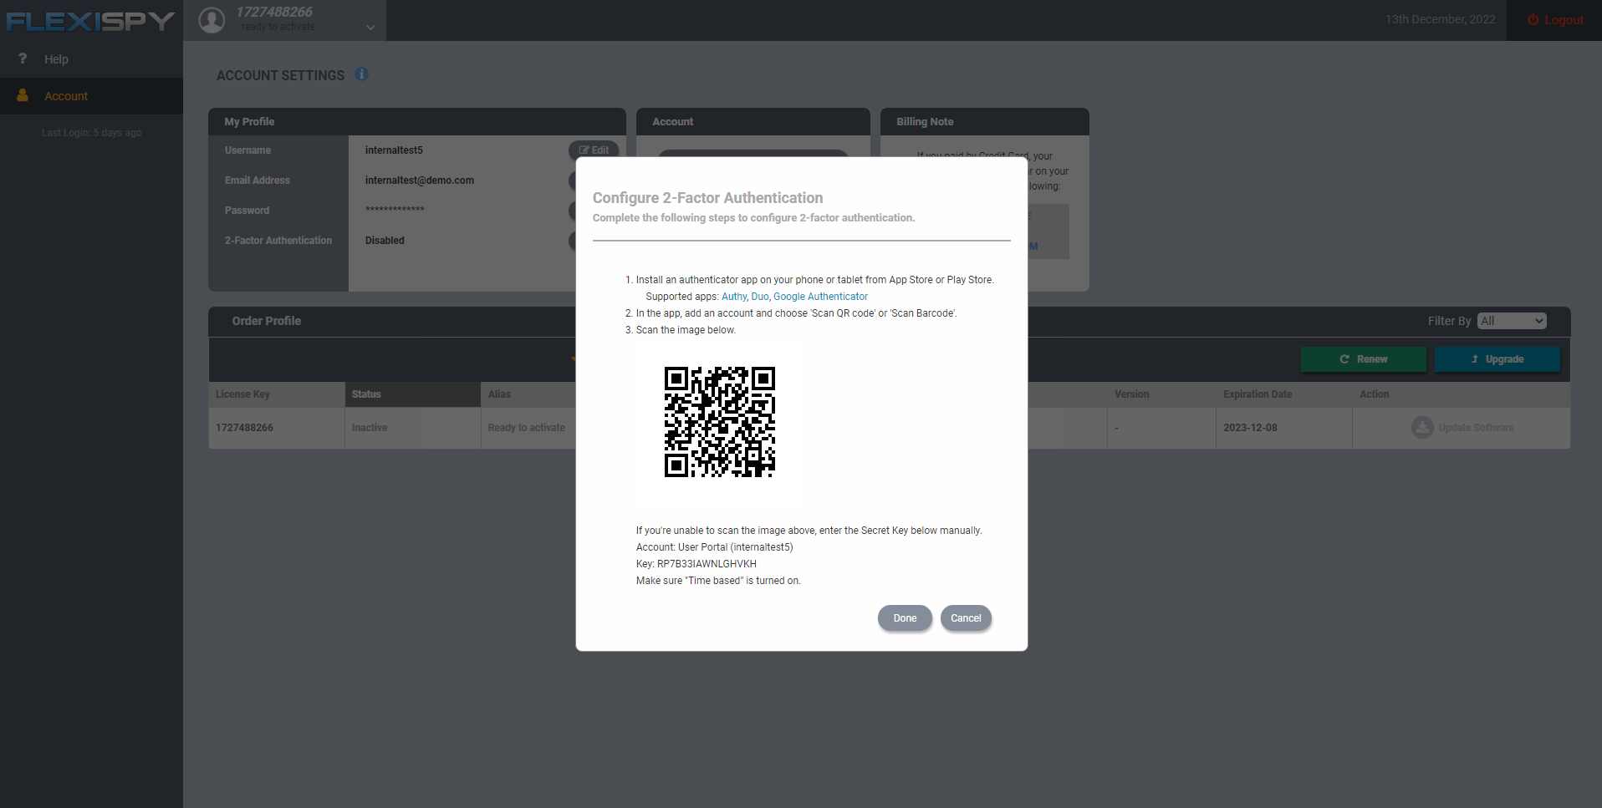
Task: Click expiration date 2023-12-08 cell
Action: pos(1283,428)
